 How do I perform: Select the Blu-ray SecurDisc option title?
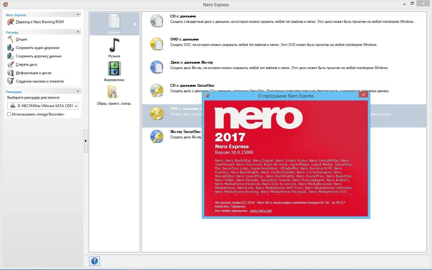(185, 132)
